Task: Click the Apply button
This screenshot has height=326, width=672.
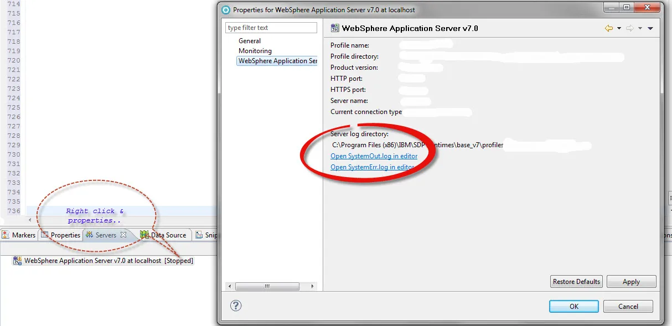Action: pyautogui.click(x=631, y=282)
